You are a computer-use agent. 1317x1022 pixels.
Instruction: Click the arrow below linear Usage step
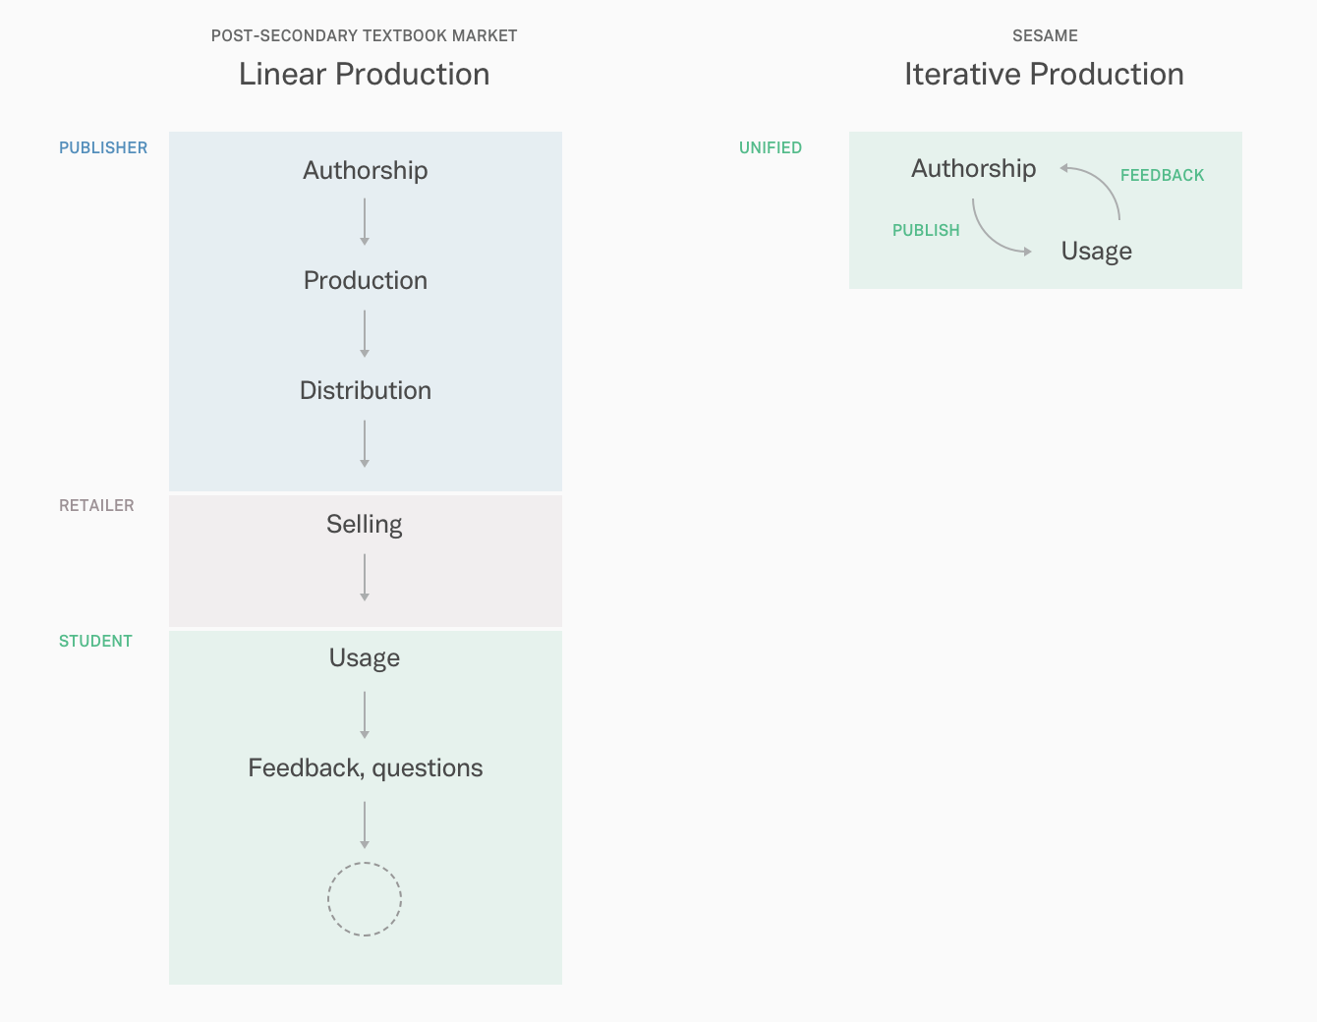click(365, 715)
